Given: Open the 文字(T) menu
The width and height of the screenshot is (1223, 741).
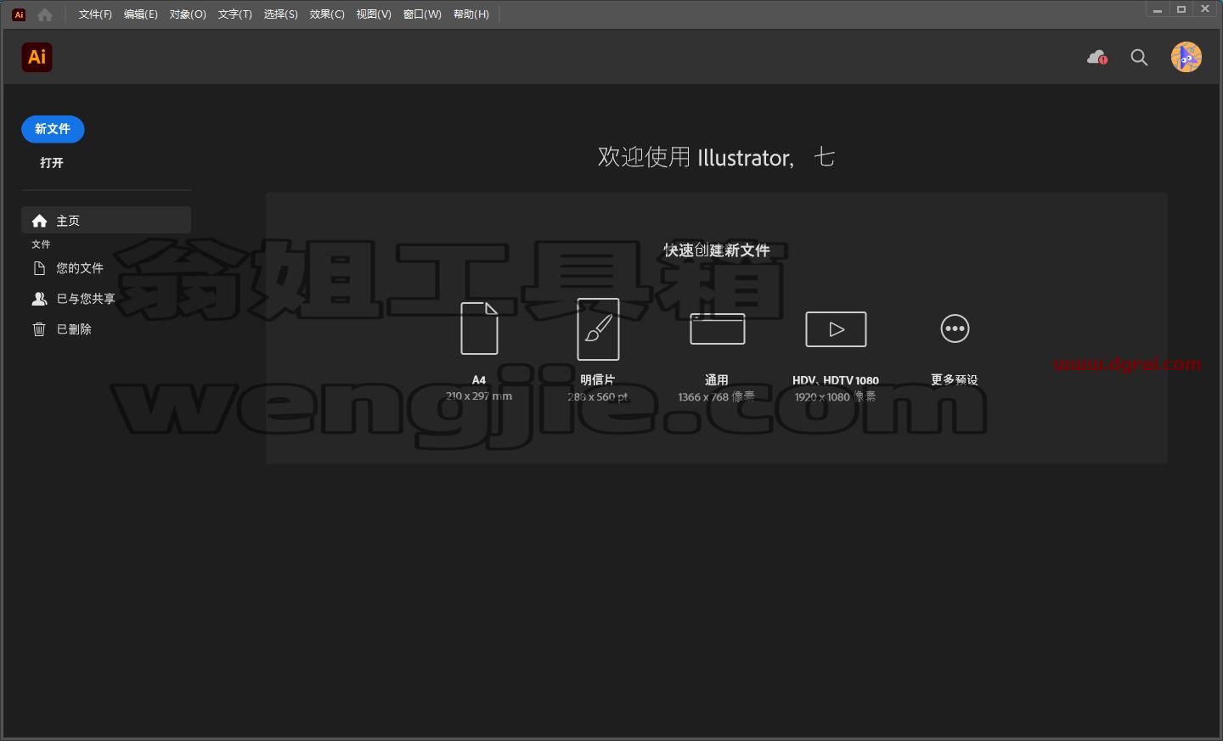Looking at the screenshot, I should [x=235, y=14].
